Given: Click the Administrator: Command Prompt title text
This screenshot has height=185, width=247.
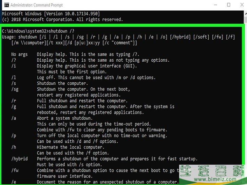Looking at the screenshot, I should 37,5.
